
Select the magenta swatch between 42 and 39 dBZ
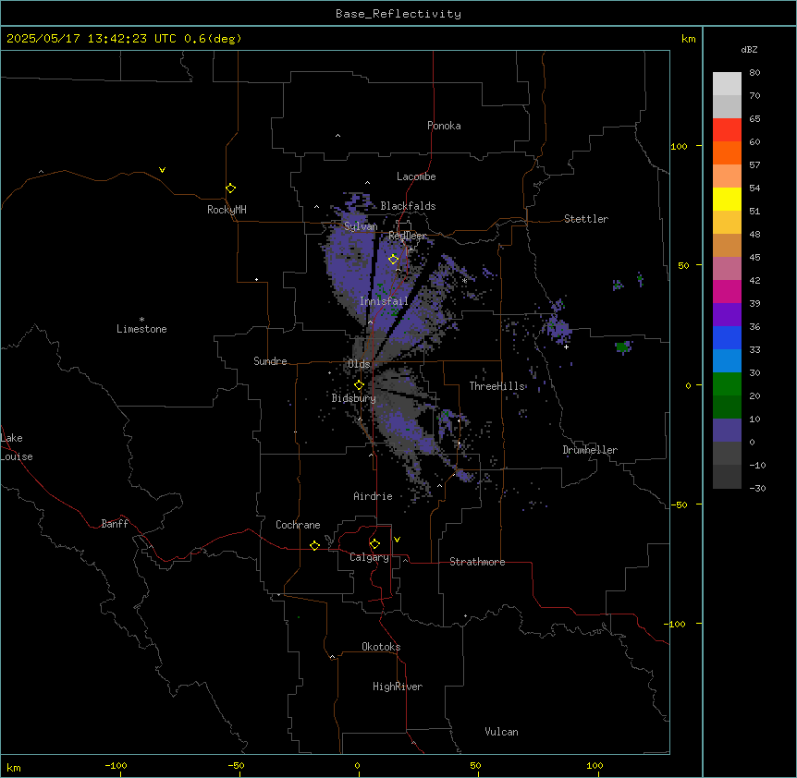click(x=727, y=291)
